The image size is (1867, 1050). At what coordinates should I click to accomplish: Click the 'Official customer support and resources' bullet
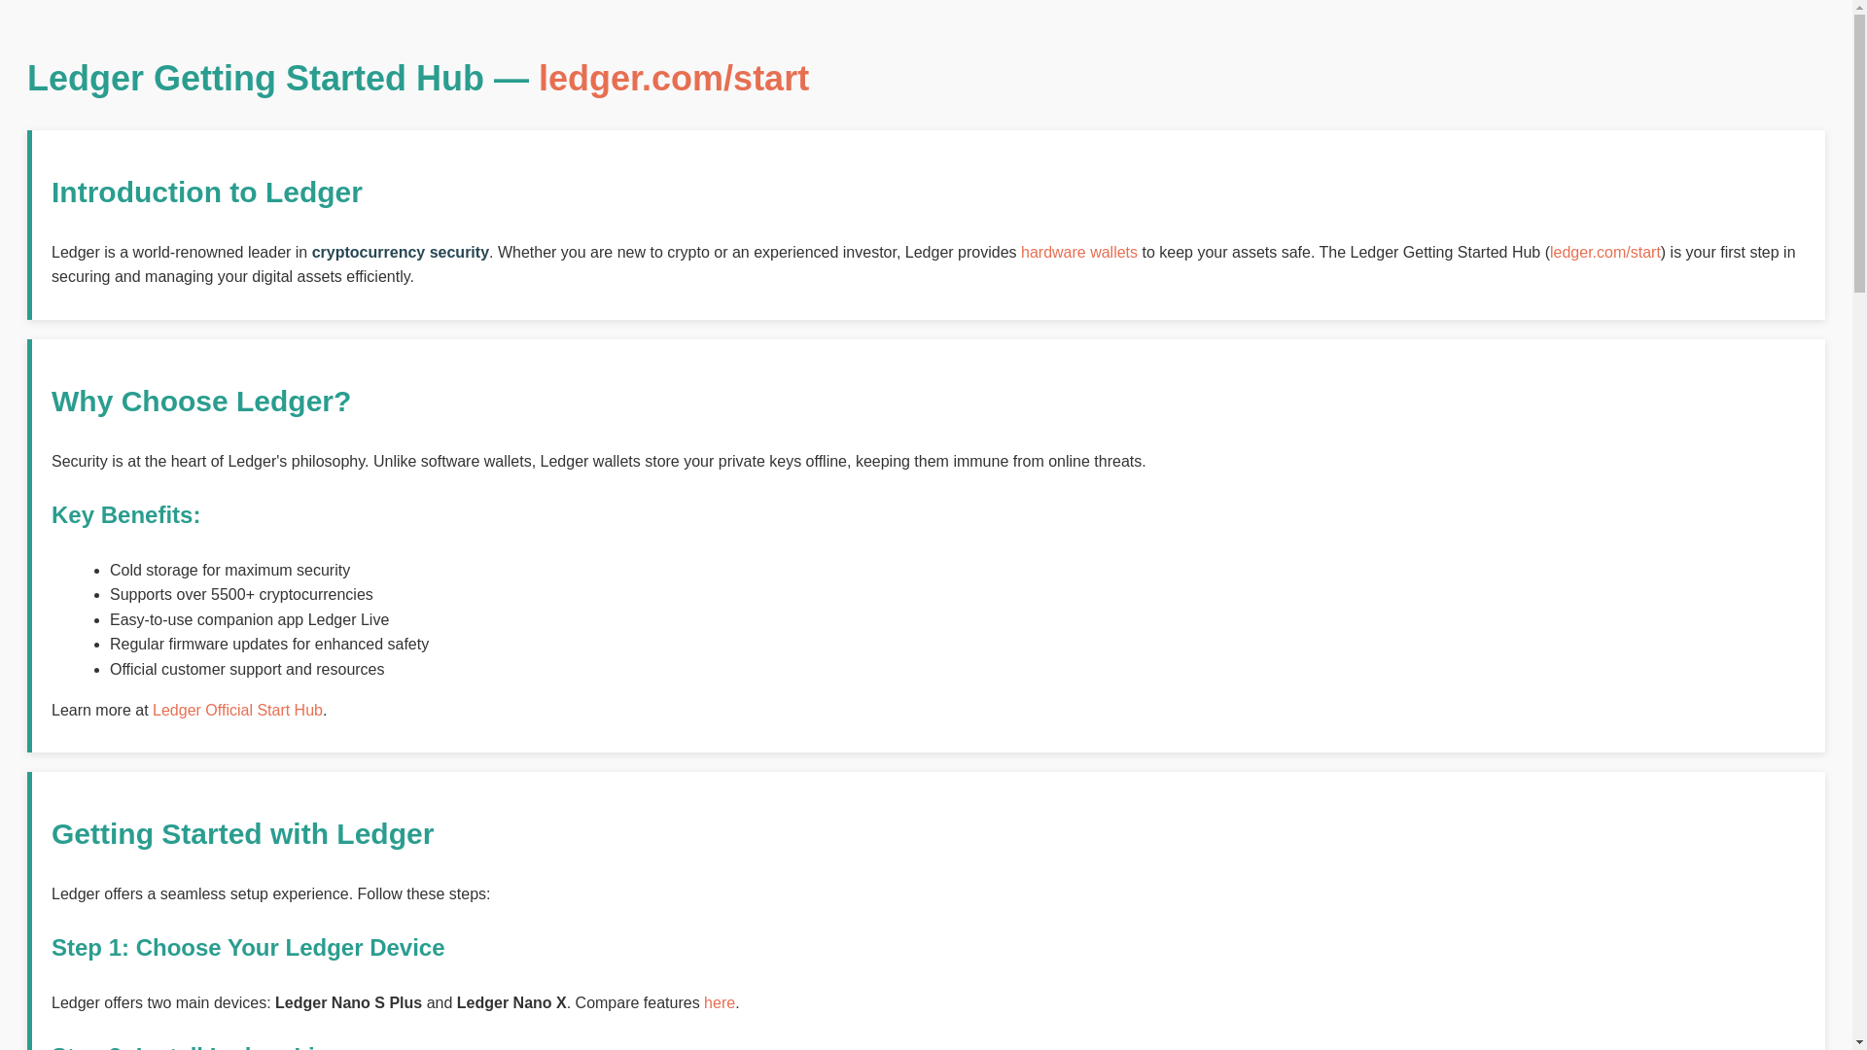point(247,670)
